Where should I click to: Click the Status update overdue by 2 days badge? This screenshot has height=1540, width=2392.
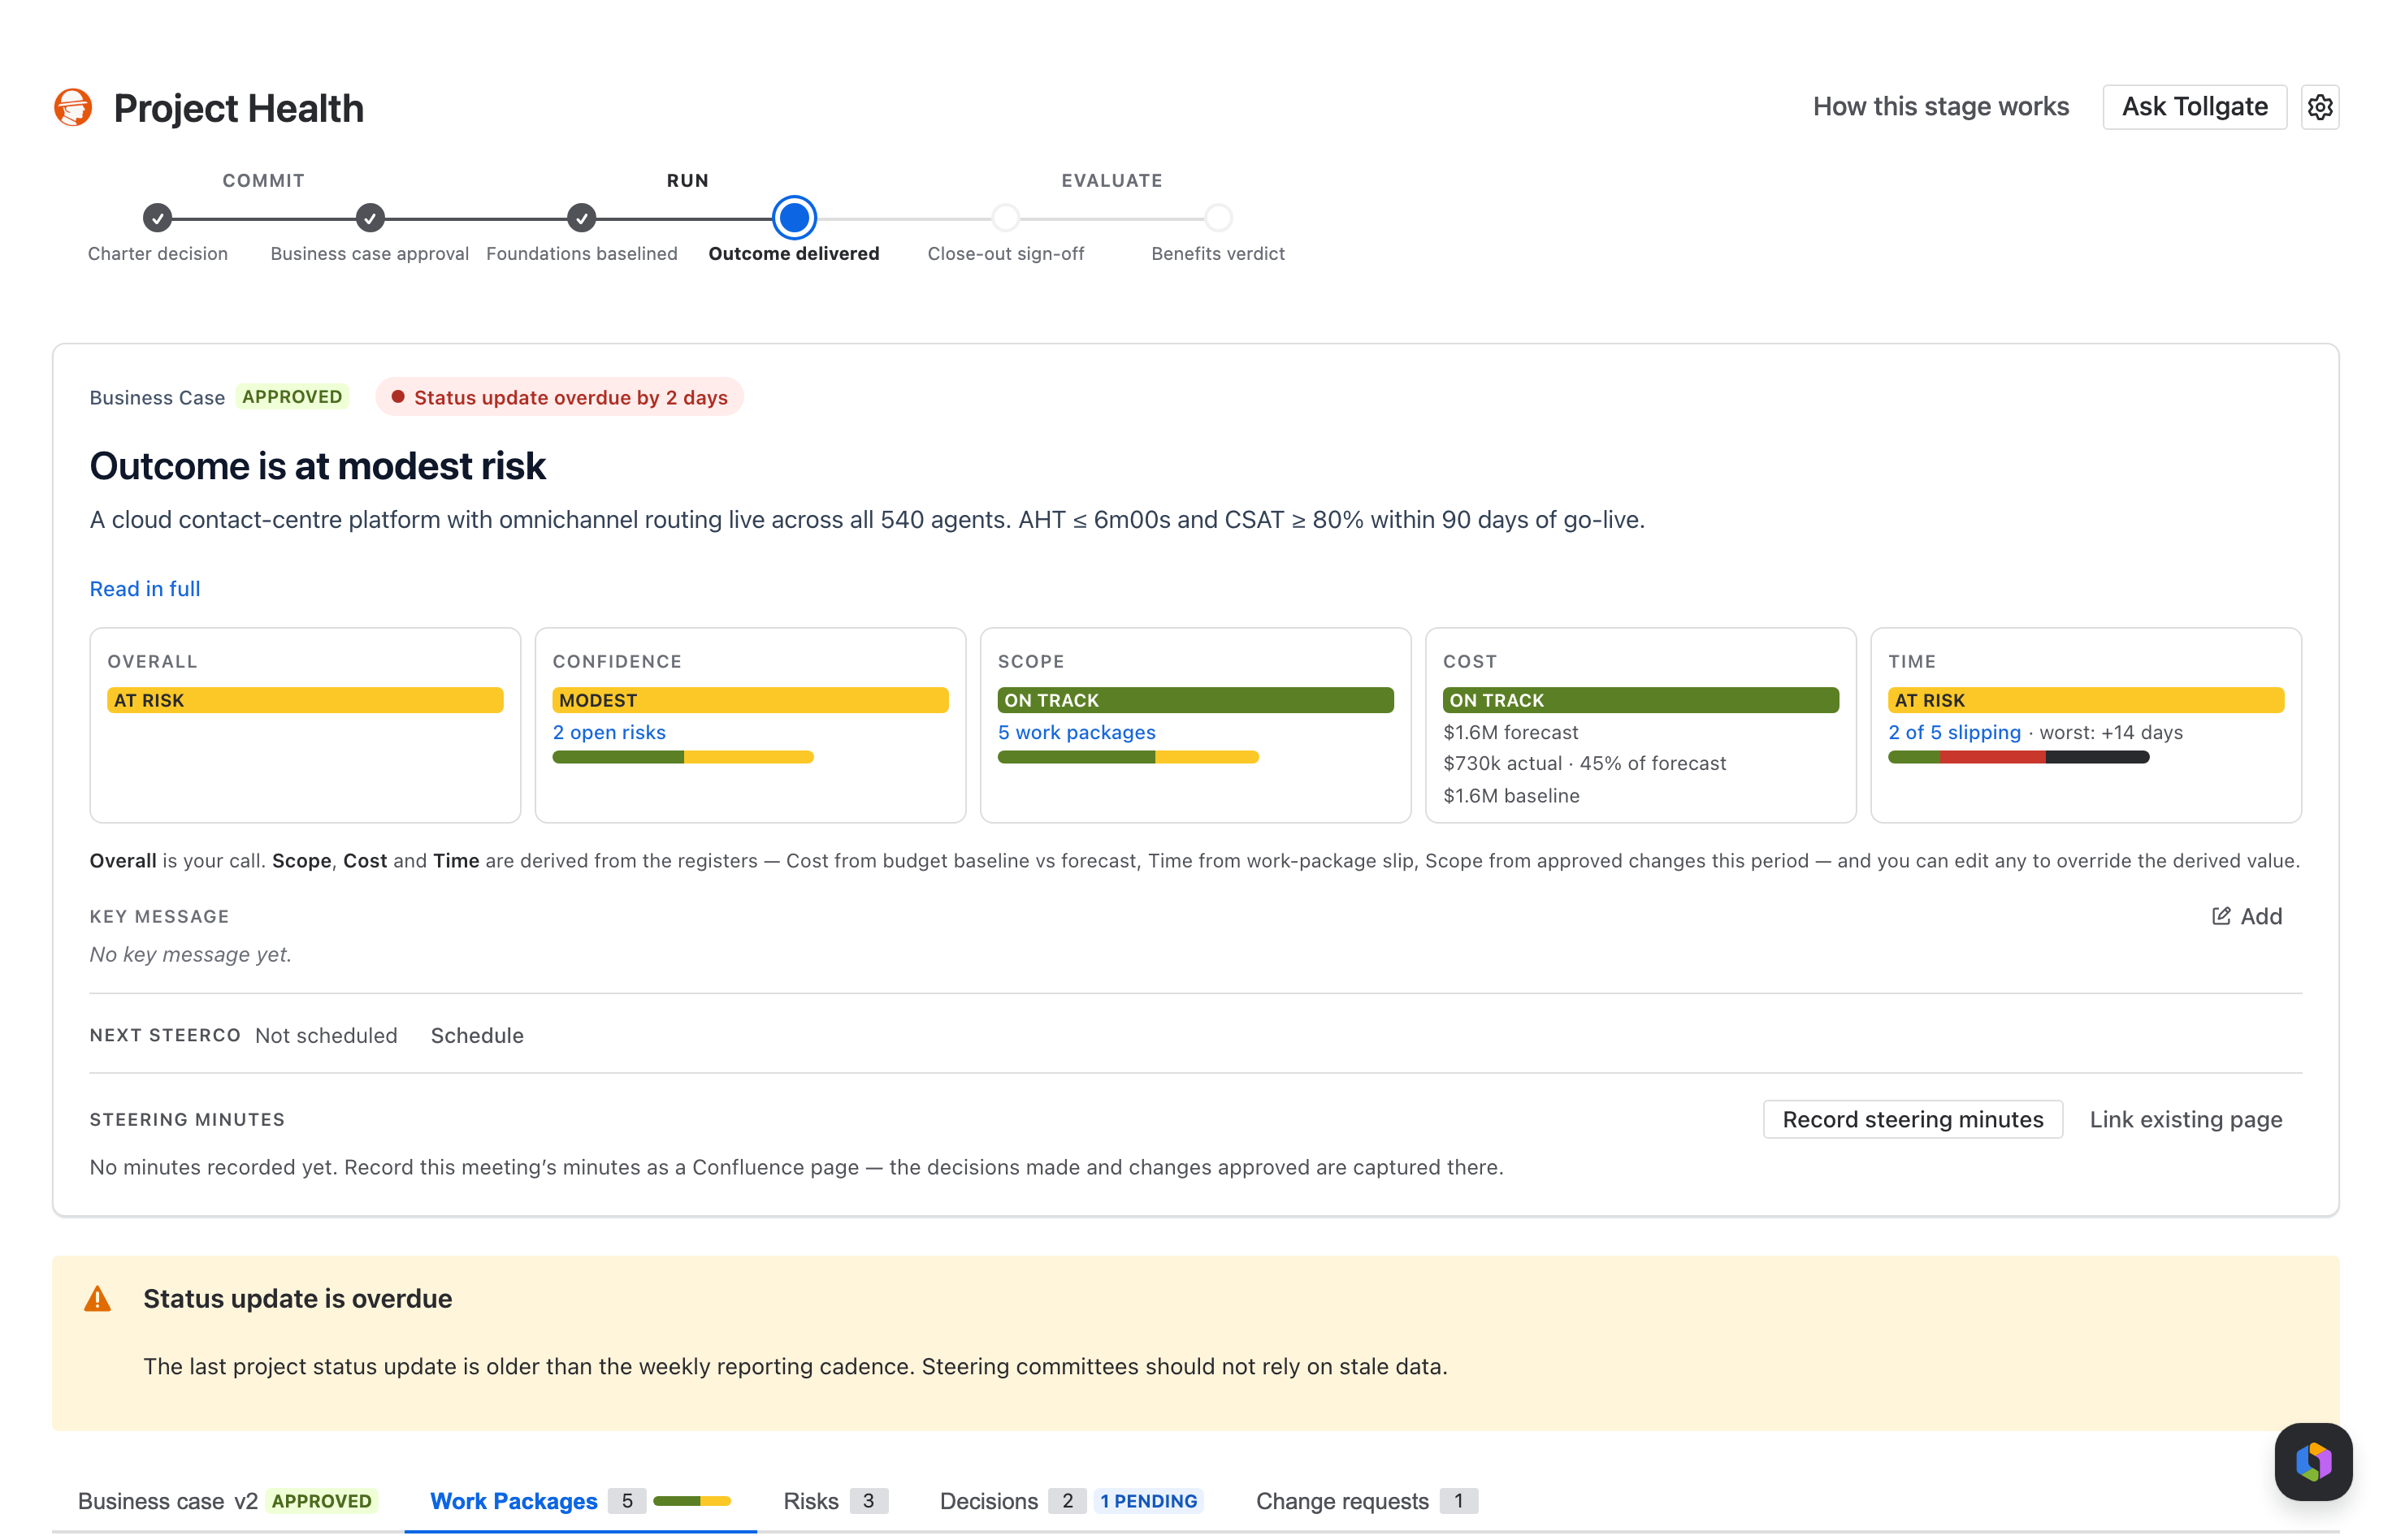pos(560,397)
